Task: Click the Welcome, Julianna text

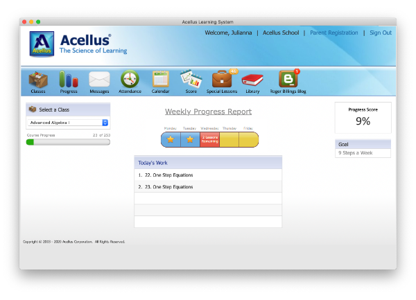Action: coord(228,33)
